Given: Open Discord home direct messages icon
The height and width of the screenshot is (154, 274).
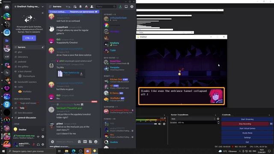Looking at the screenshot, I should (x=7, y=7).
